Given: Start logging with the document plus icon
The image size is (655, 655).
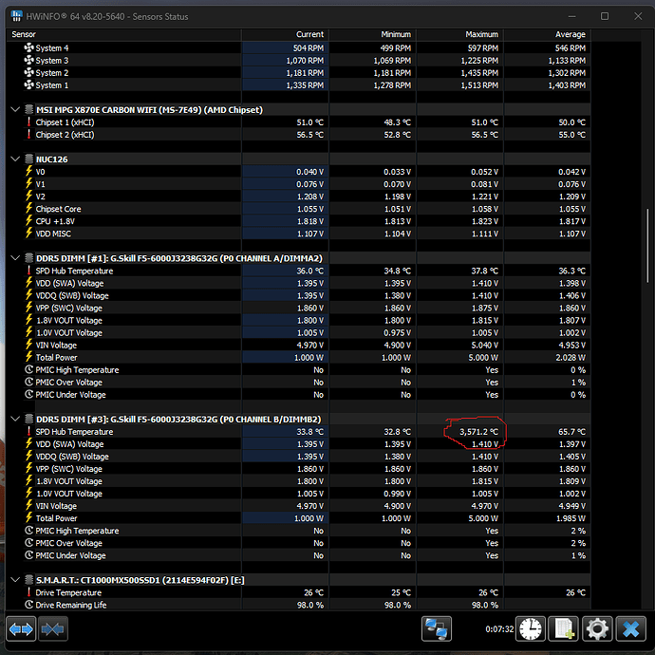Looking at the screenshot, I should (x=564, y=628).
